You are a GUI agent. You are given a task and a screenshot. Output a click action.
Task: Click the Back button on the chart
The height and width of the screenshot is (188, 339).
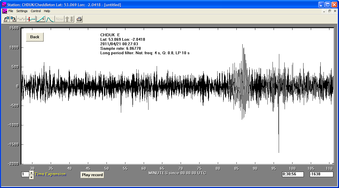point(35,37)
